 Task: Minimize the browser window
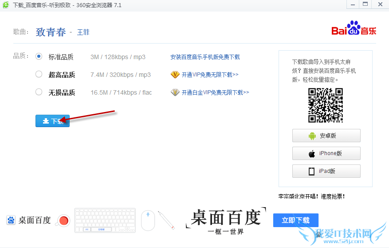[x=353, y=4]
